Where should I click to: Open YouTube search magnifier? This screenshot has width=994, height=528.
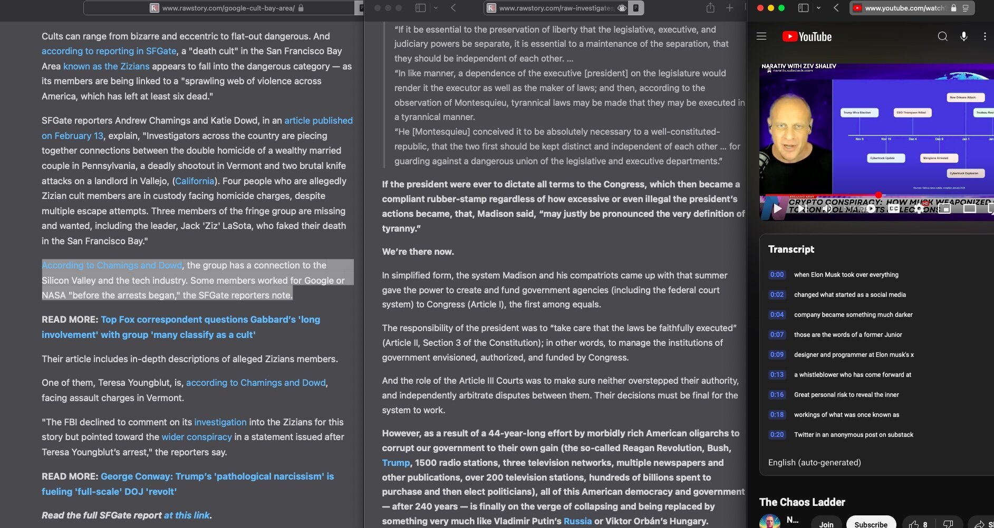coord(942,36)
